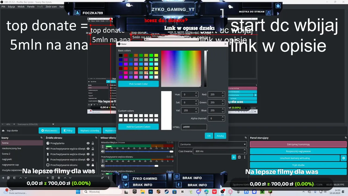
Task: Click Pick Screen Color button
Action: [138, 84]
